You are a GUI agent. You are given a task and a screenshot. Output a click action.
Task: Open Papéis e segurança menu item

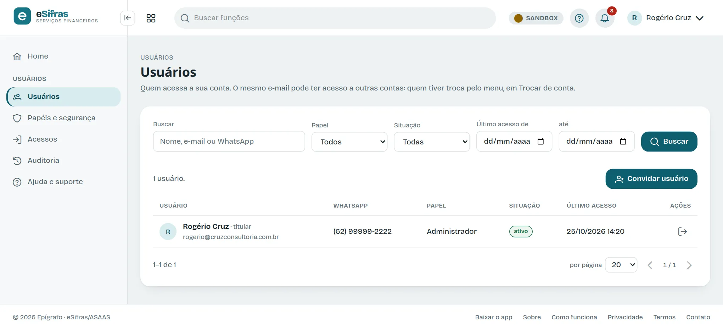click(x=63, y=118)
